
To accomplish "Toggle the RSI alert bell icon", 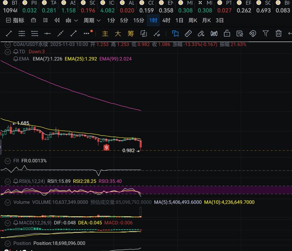I will (15, 181).
